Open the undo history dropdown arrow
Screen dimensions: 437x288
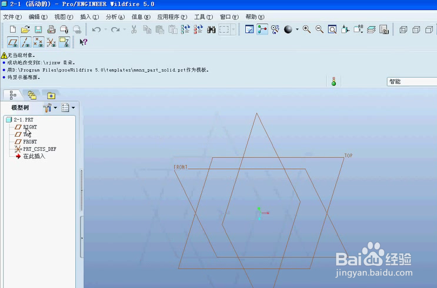click(106, 29)
